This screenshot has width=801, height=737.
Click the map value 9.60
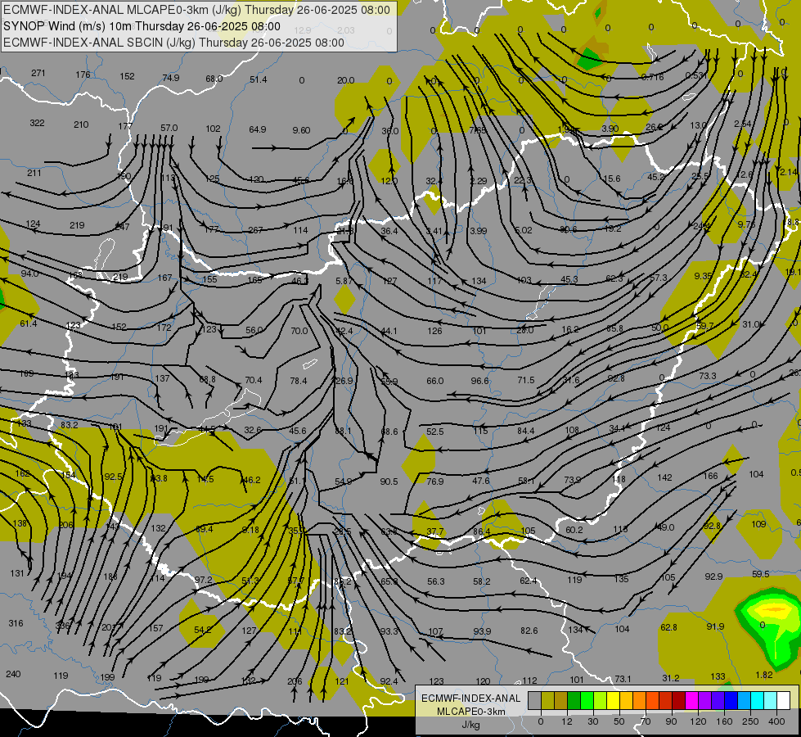(301, 130)
